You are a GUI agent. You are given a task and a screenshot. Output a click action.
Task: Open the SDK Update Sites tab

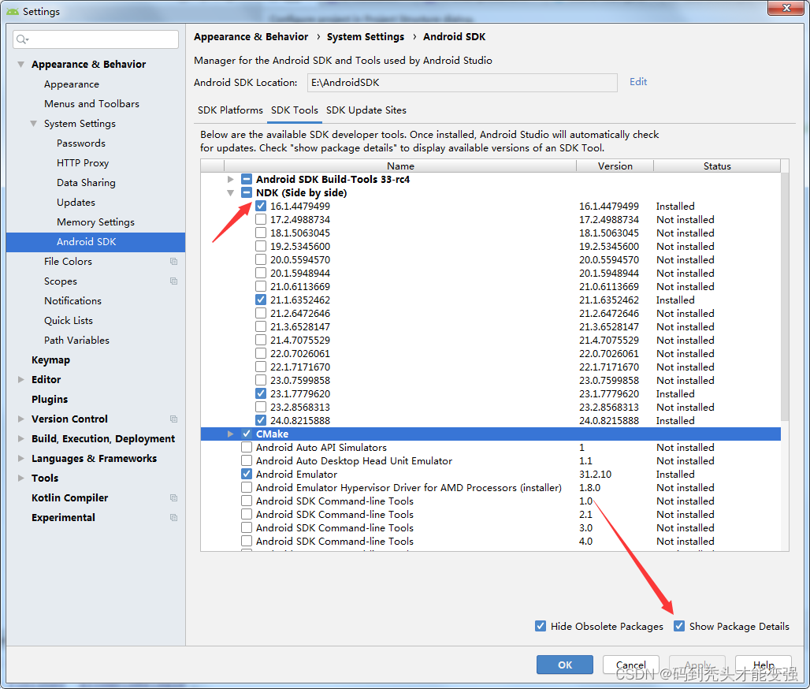pos(366,110)
